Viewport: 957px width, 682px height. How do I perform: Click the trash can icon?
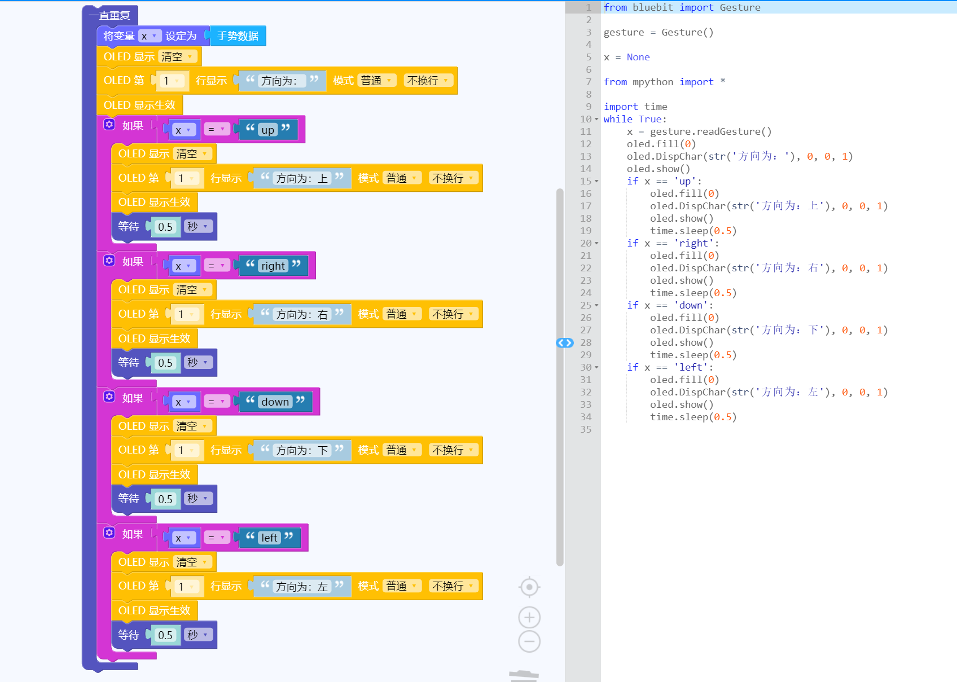click(x=524, y=676)
